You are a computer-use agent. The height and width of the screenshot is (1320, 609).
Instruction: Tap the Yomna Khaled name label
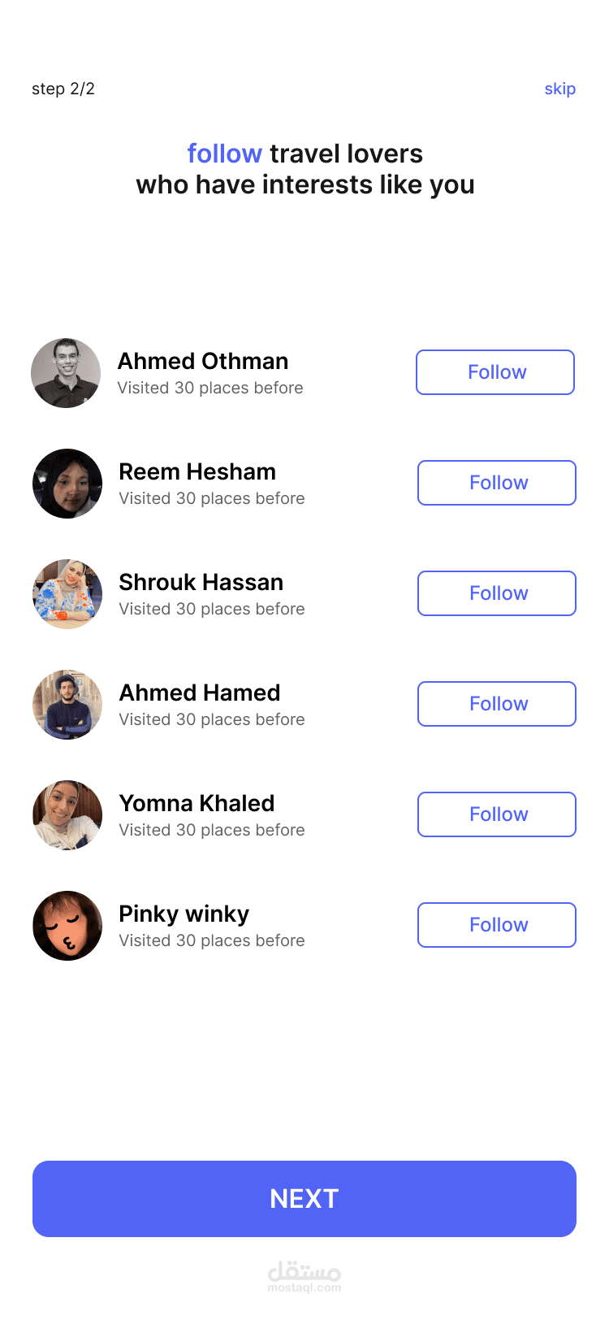tap(197, 803)
